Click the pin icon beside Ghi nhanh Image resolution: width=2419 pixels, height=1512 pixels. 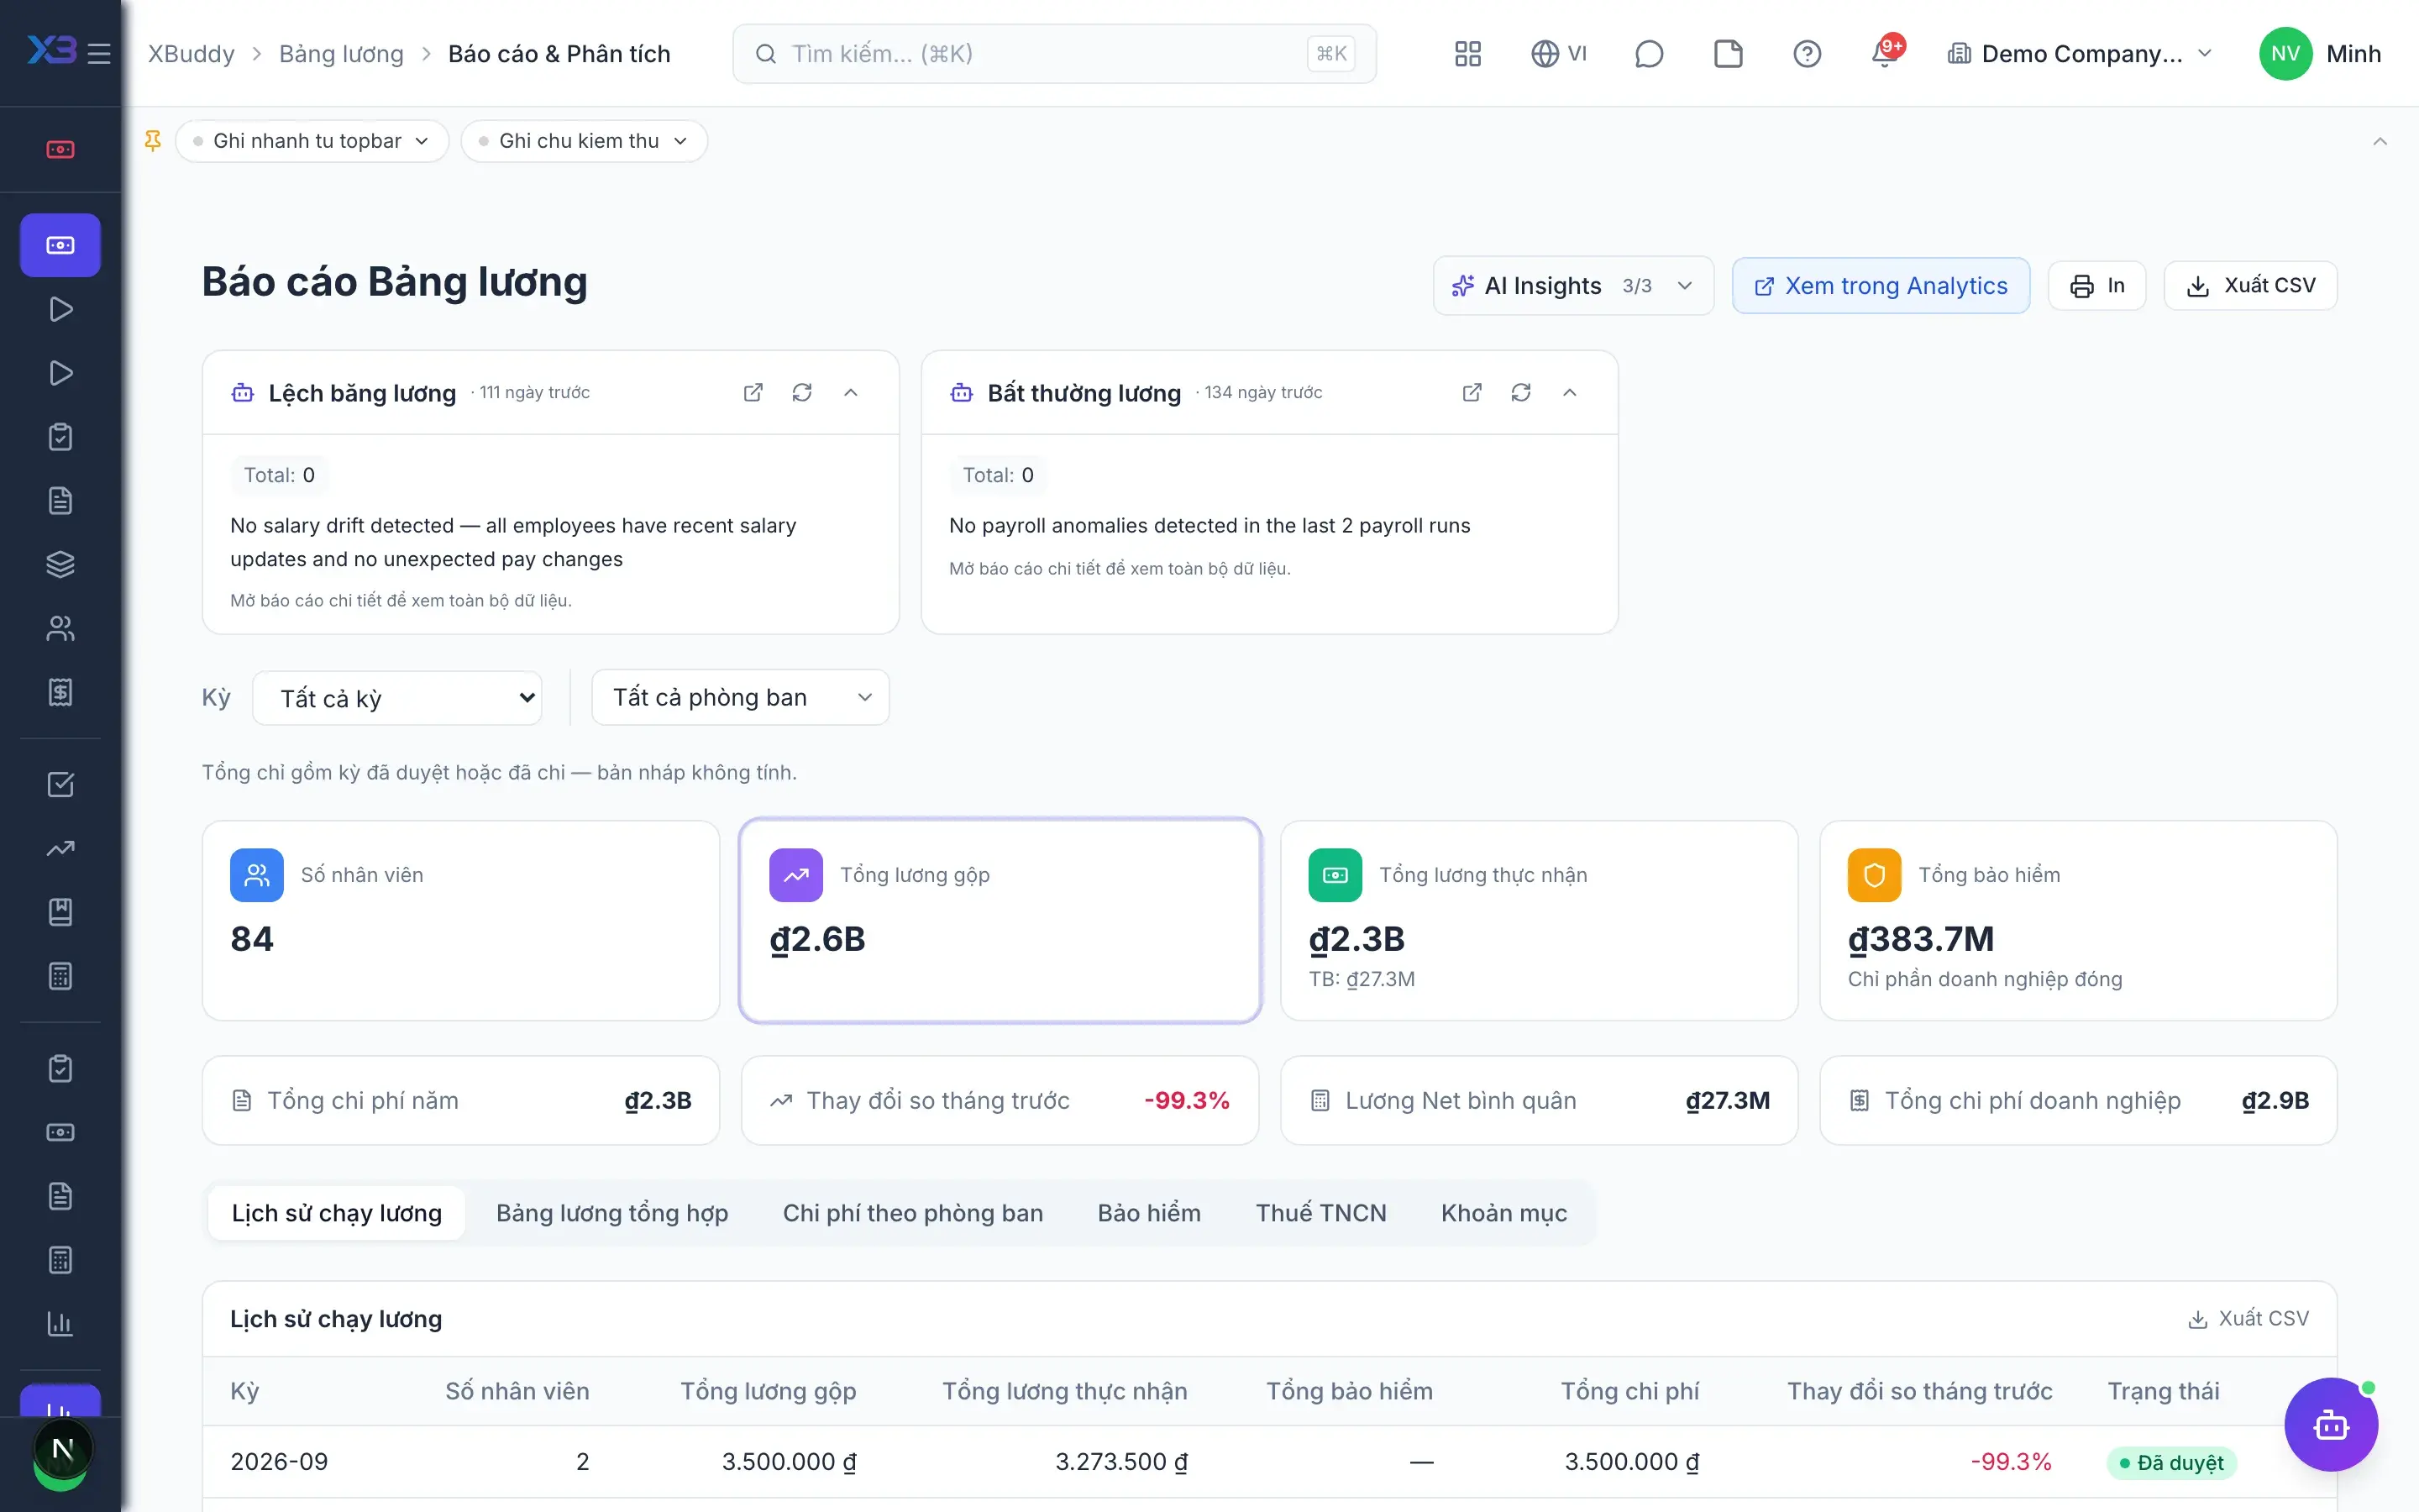(x=153, y=141)
